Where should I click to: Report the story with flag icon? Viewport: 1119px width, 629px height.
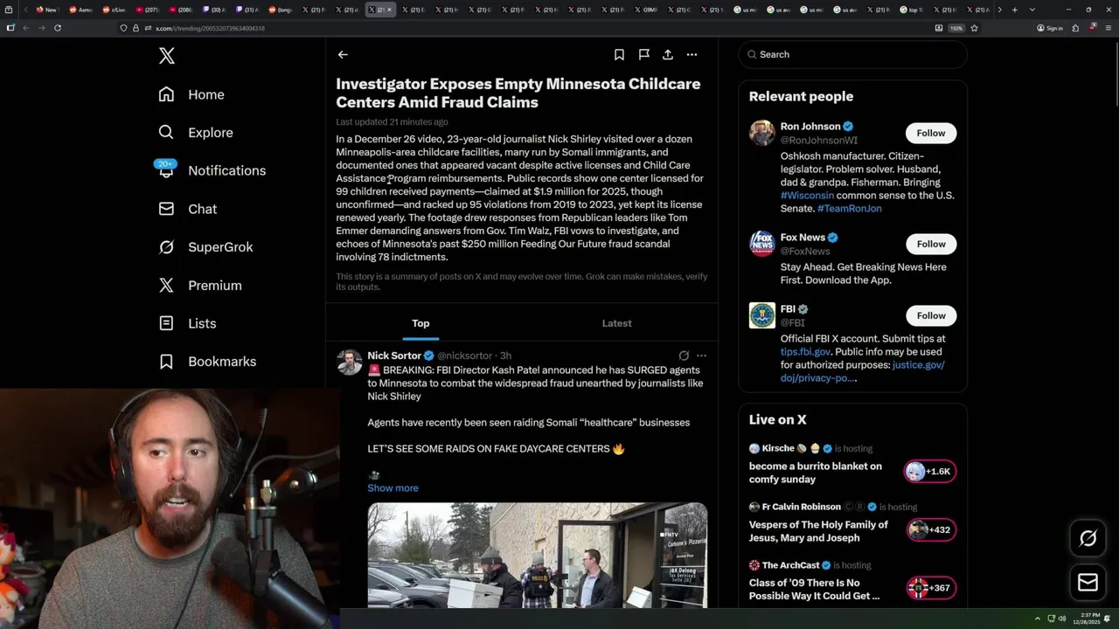point(643,54)
